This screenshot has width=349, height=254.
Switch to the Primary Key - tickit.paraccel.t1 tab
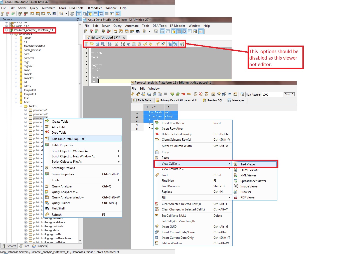[x=177, y=100]
